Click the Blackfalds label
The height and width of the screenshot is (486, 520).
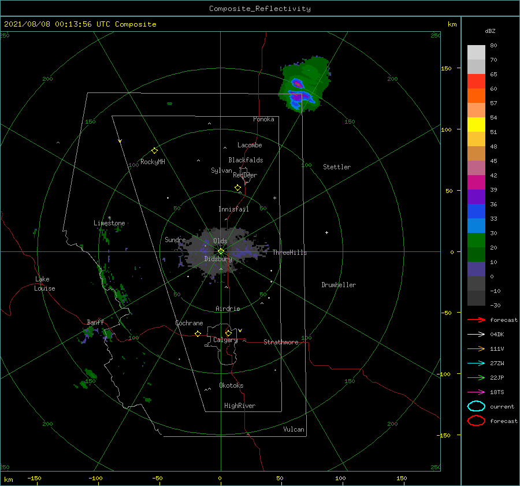pyautogui.click(x=246, y=160)
